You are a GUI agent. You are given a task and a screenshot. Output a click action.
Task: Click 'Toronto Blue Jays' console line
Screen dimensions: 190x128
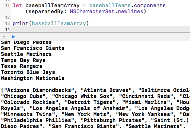[28, 72]
